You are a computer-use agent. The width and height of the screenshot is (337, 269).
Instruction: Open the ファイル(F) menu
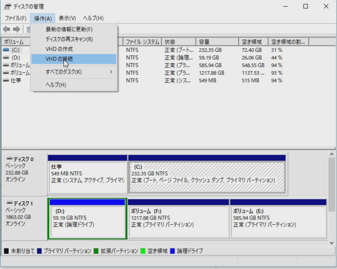point(15,18)
